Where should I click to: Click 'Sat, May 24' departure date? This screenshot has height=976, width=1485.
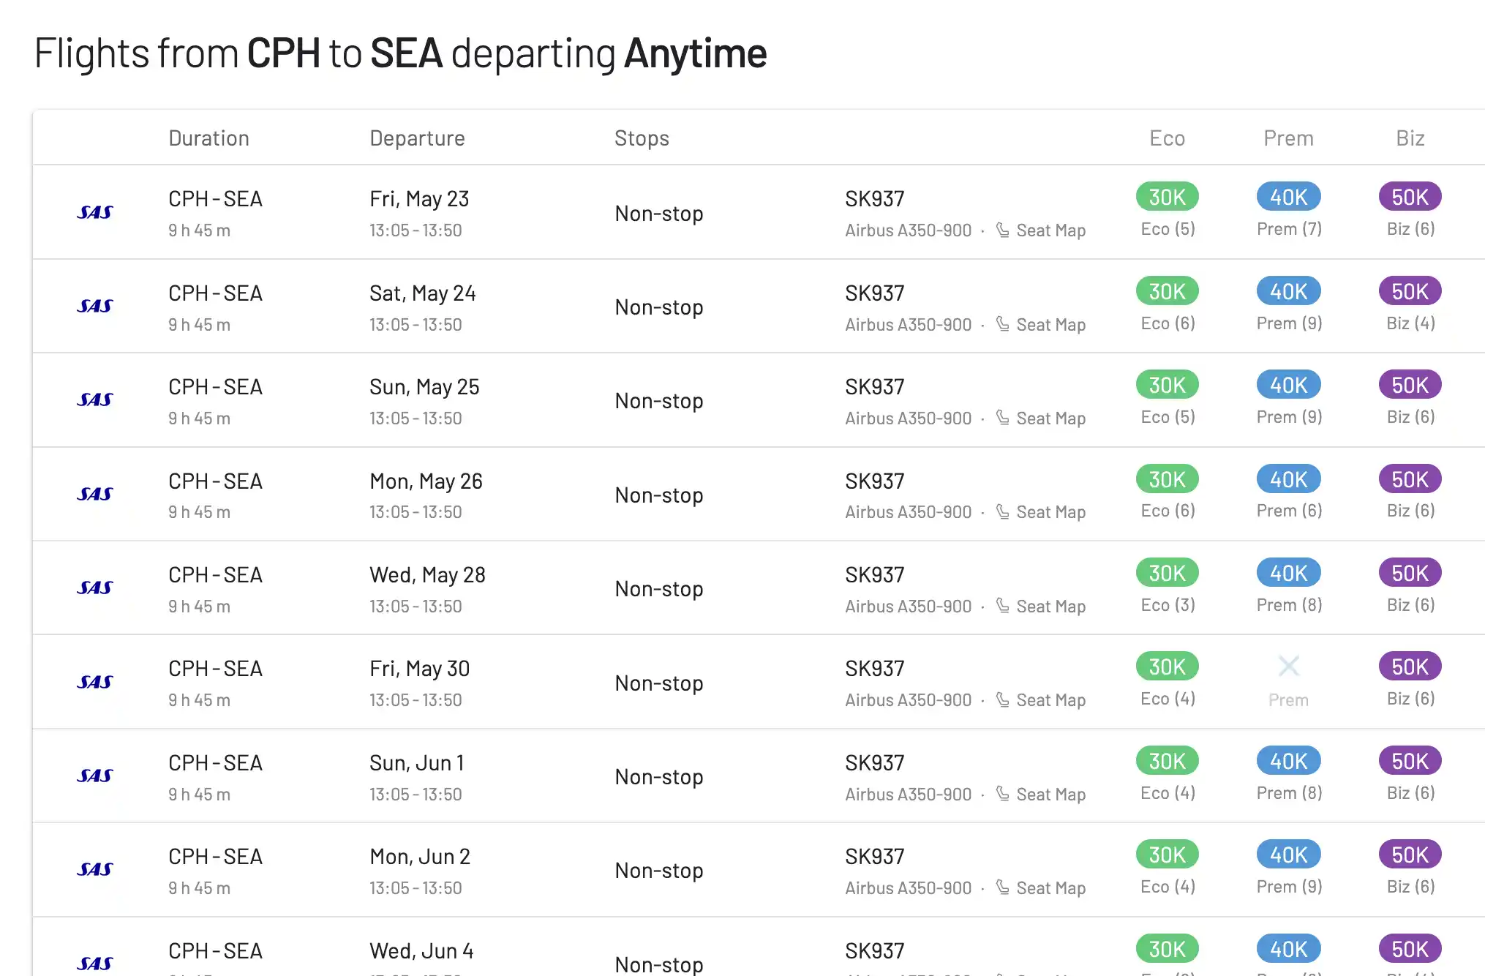423,293
